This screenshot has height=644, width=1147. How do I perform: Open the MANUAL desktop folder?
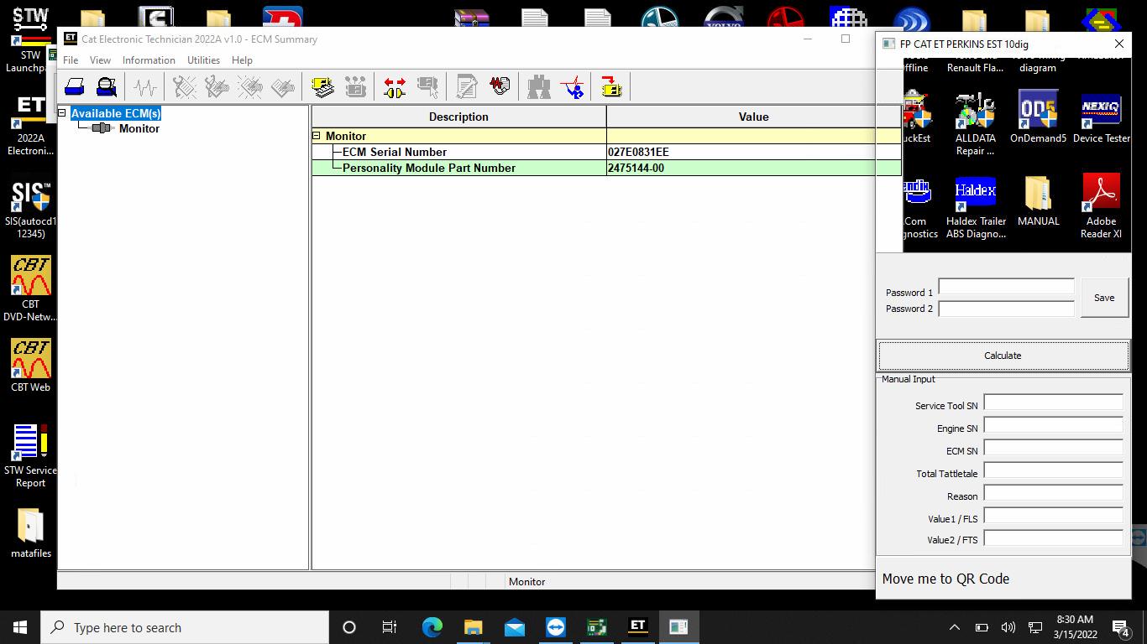[x=1038, y=201]
